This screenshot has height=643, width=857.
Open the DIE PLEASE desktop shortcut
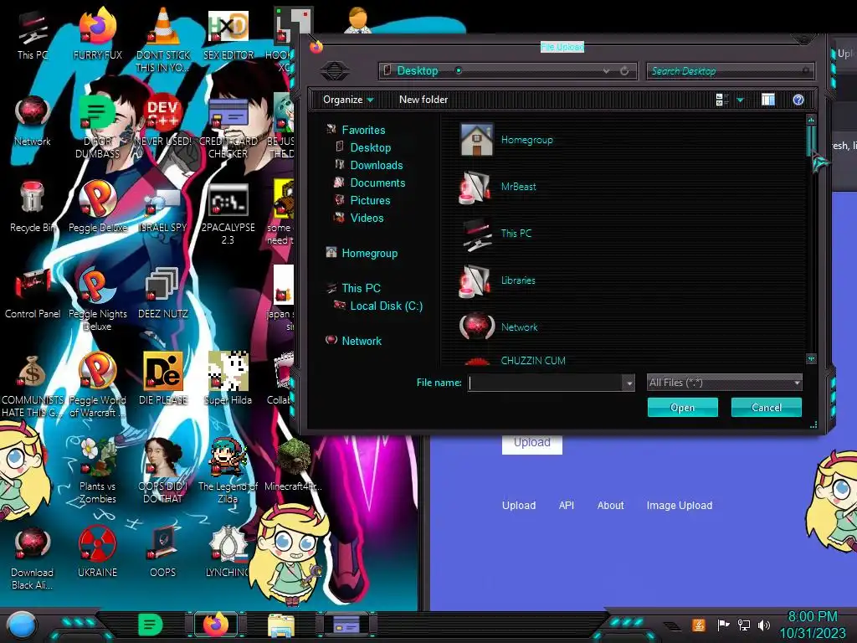coord(163,379)
